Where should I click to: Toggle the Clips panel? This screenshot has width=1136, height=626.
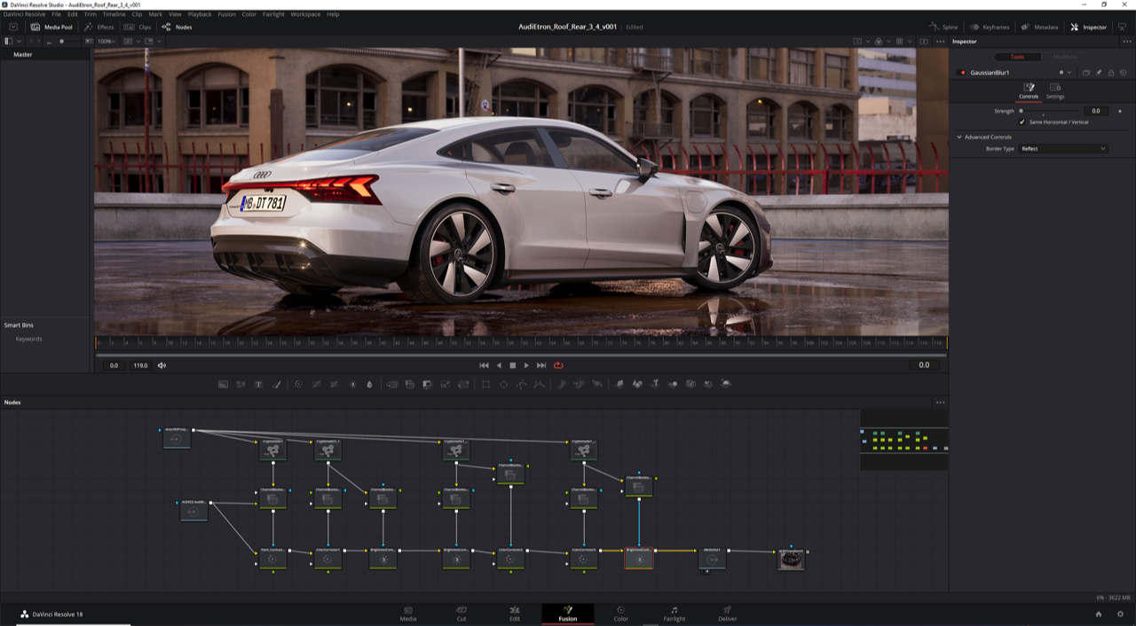138,27
